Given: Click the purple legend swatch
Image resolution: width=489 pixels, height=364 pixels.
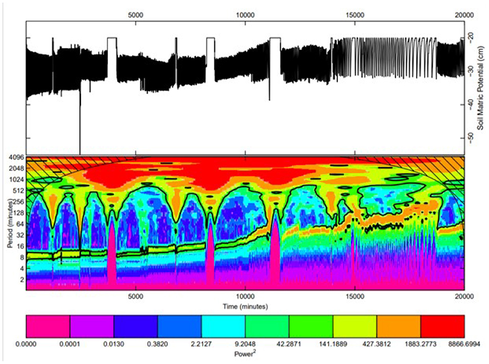Looking at the screenshot, I should [91, 326].
